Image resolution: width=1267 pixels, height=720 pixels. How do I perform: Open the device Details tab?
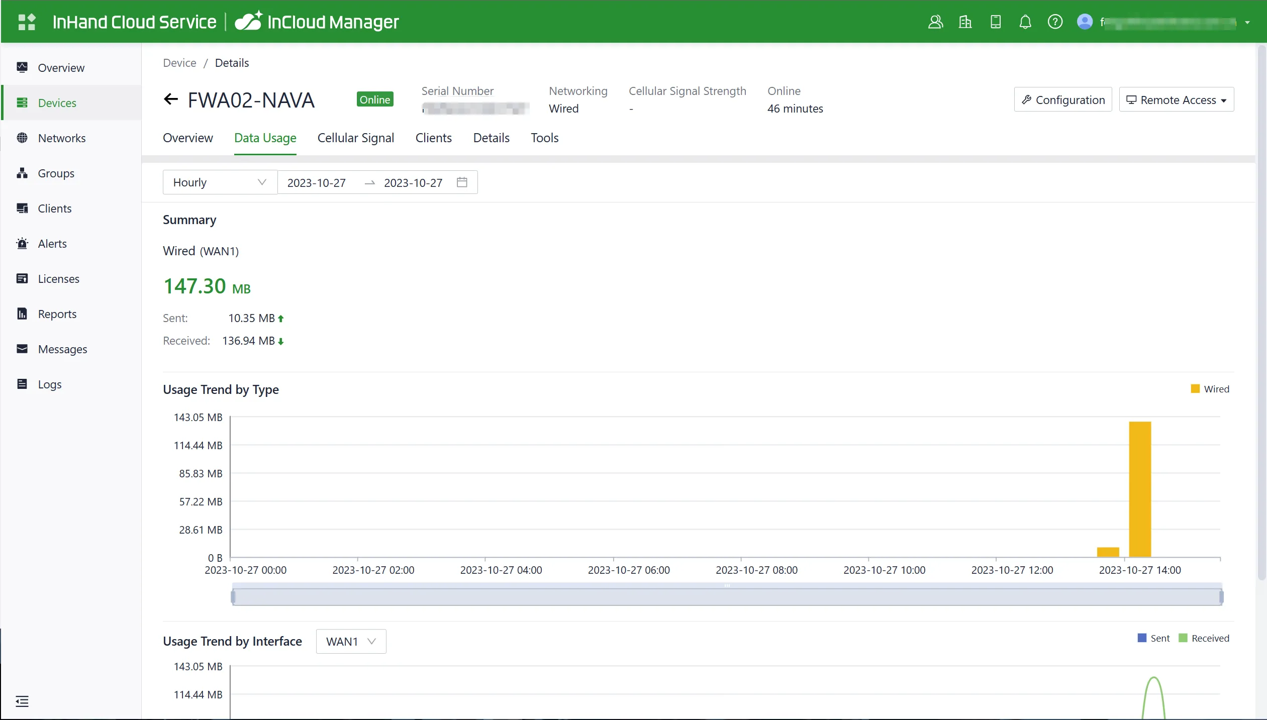coord(491,138)
